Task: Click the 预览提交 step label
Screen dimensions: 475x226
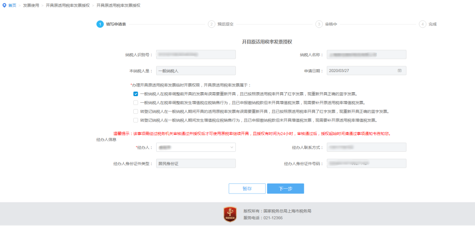Action: (225, 24)
